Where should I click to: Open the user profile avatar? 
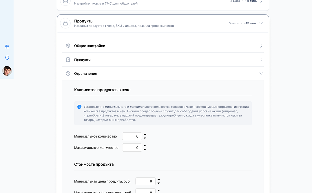tap(7, 71)
